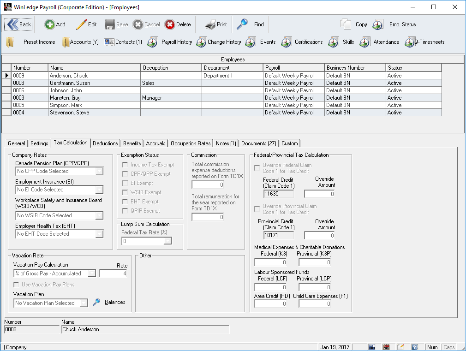
Task: Open the Vacation Plan dropdown
Action: click(x=83, y=303)
